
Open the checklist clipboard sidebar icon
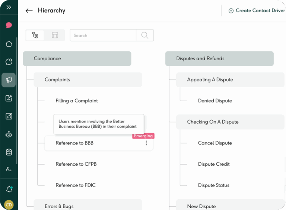coord(9,152)
